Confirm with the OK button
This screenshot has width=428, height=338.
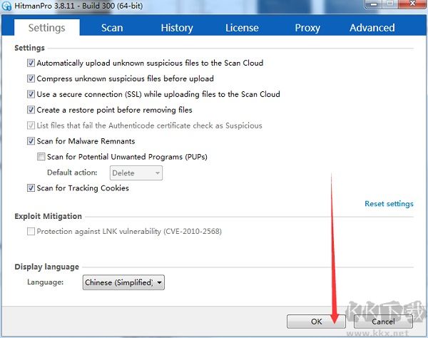(x=316, y=322)
